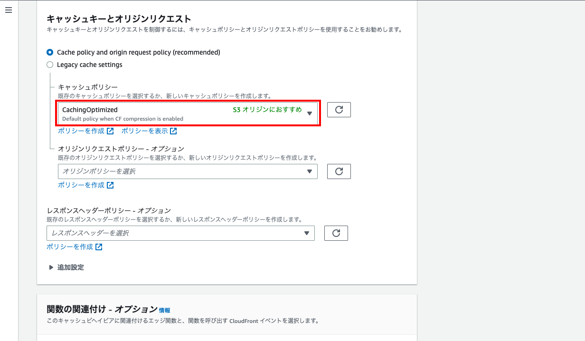Click ポリシーを作成 link under レスポンスヘッダーポリシー

click(x=70, y=247)
